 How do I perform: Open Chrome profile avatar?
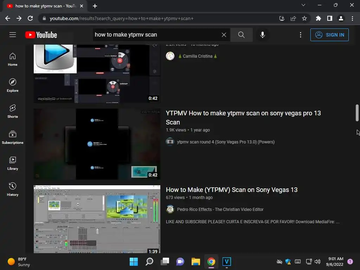341,18
